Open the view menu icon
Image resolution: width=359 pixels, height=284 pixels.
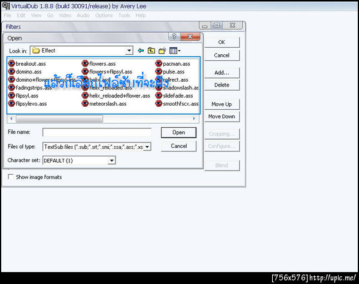[x=175, y=51]
